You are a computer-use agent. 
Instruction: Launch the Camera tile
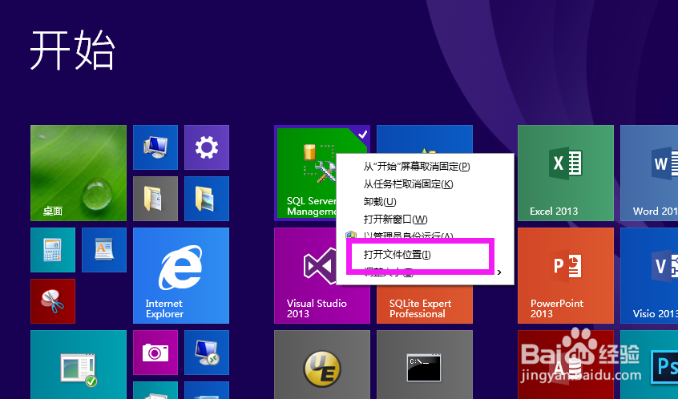click(155, 353)
